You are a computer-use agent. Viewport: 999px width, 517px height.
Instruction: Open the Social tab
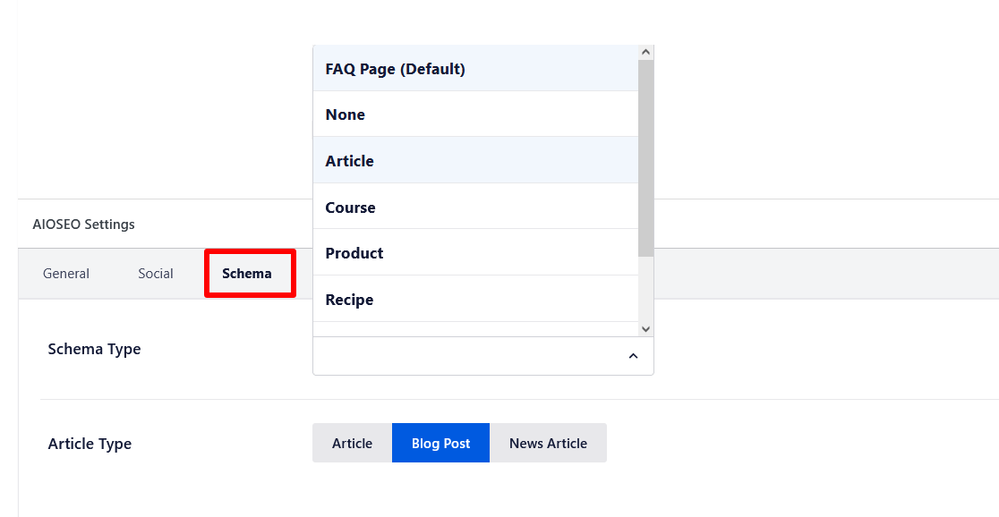point(156,274)
